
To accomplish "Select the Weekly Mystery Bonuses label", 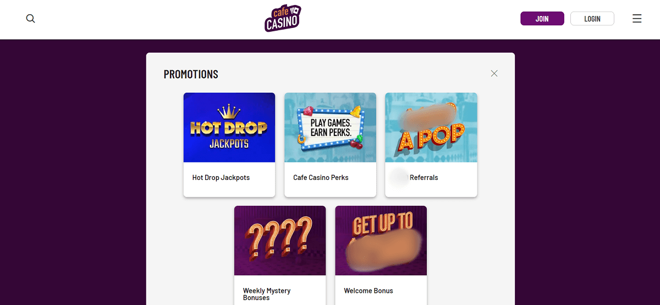I will pos(267,294).
